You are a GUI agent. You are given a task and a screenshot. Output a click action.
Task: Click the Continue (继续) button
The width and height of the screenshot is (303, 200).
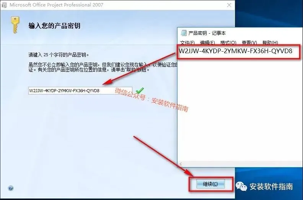click(x=210, y=184)
